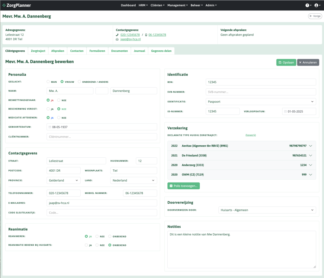Open the Doorverwezen door dropdown
Image resolution: width=324 pixels, height=278 pixels.
267,210
